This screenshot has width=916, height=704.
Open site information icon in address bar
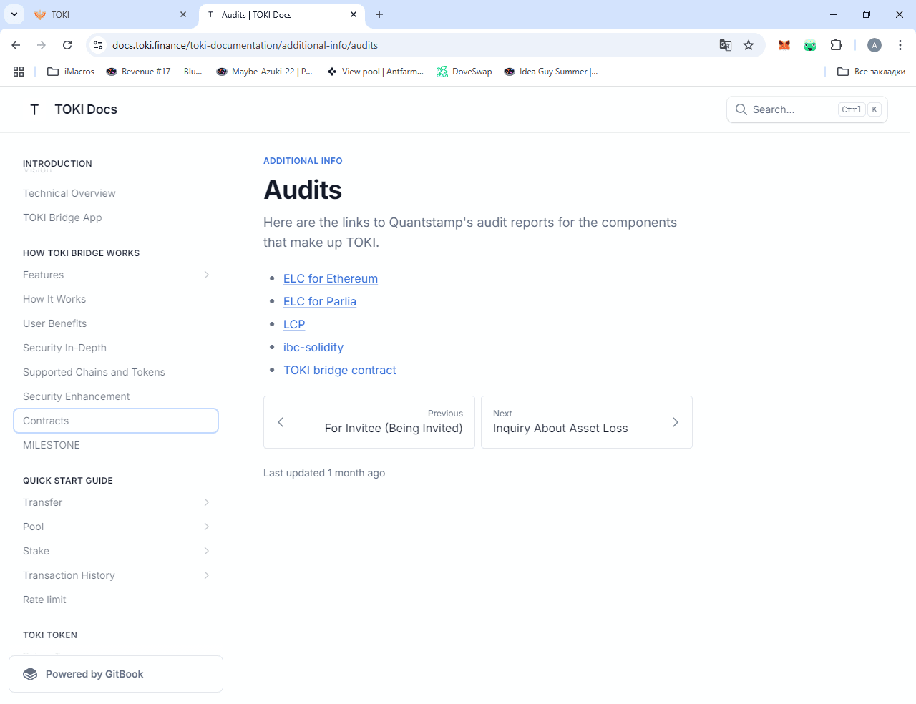(x=99, y=45)
